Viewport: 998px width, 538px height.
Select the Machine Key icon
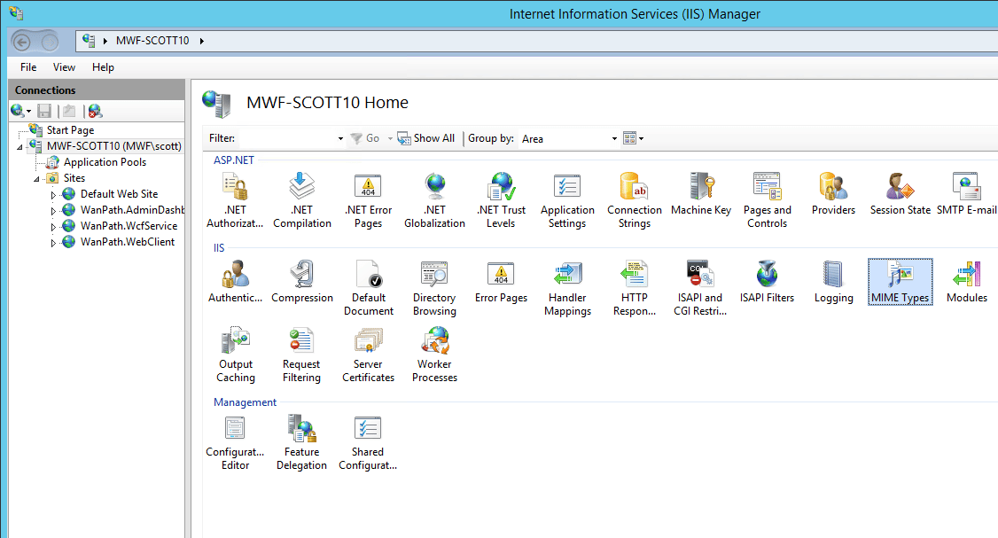[x=700, y=193]
